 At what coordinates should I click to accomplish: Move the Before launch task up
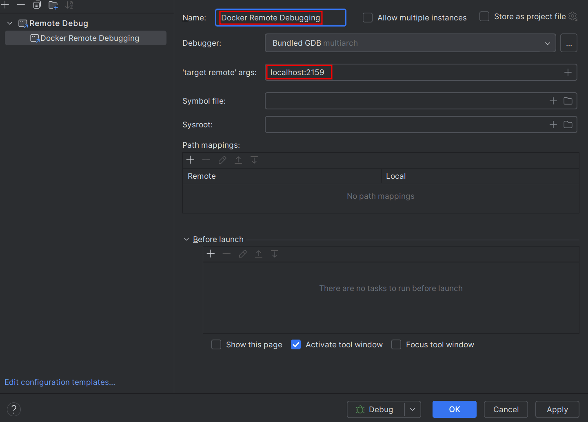pyautogui.click(x=259, y=254)
